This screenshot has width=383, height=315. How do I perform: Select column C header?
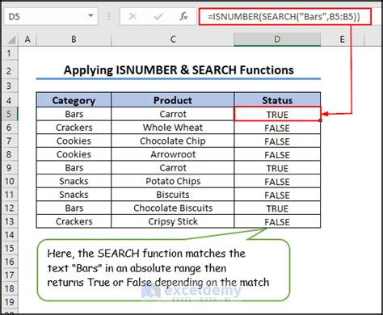point(173,40)
